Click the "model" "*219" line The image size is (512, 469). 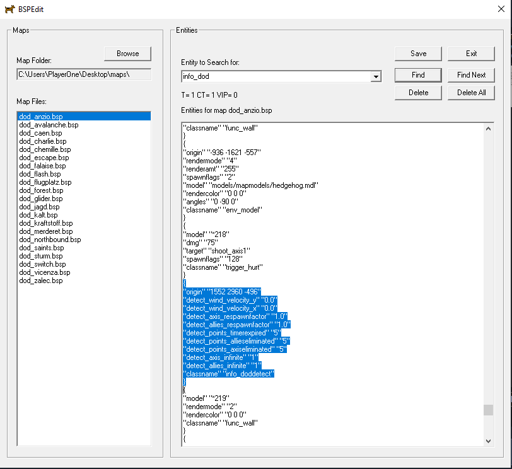pos(206,398)
